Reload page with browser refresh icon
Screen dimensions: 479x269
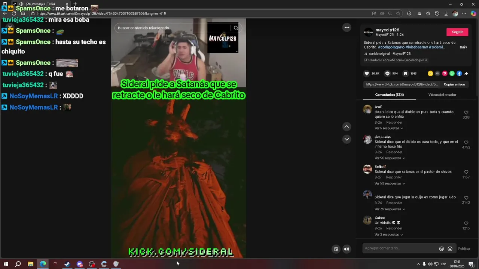tap(14, 13)
